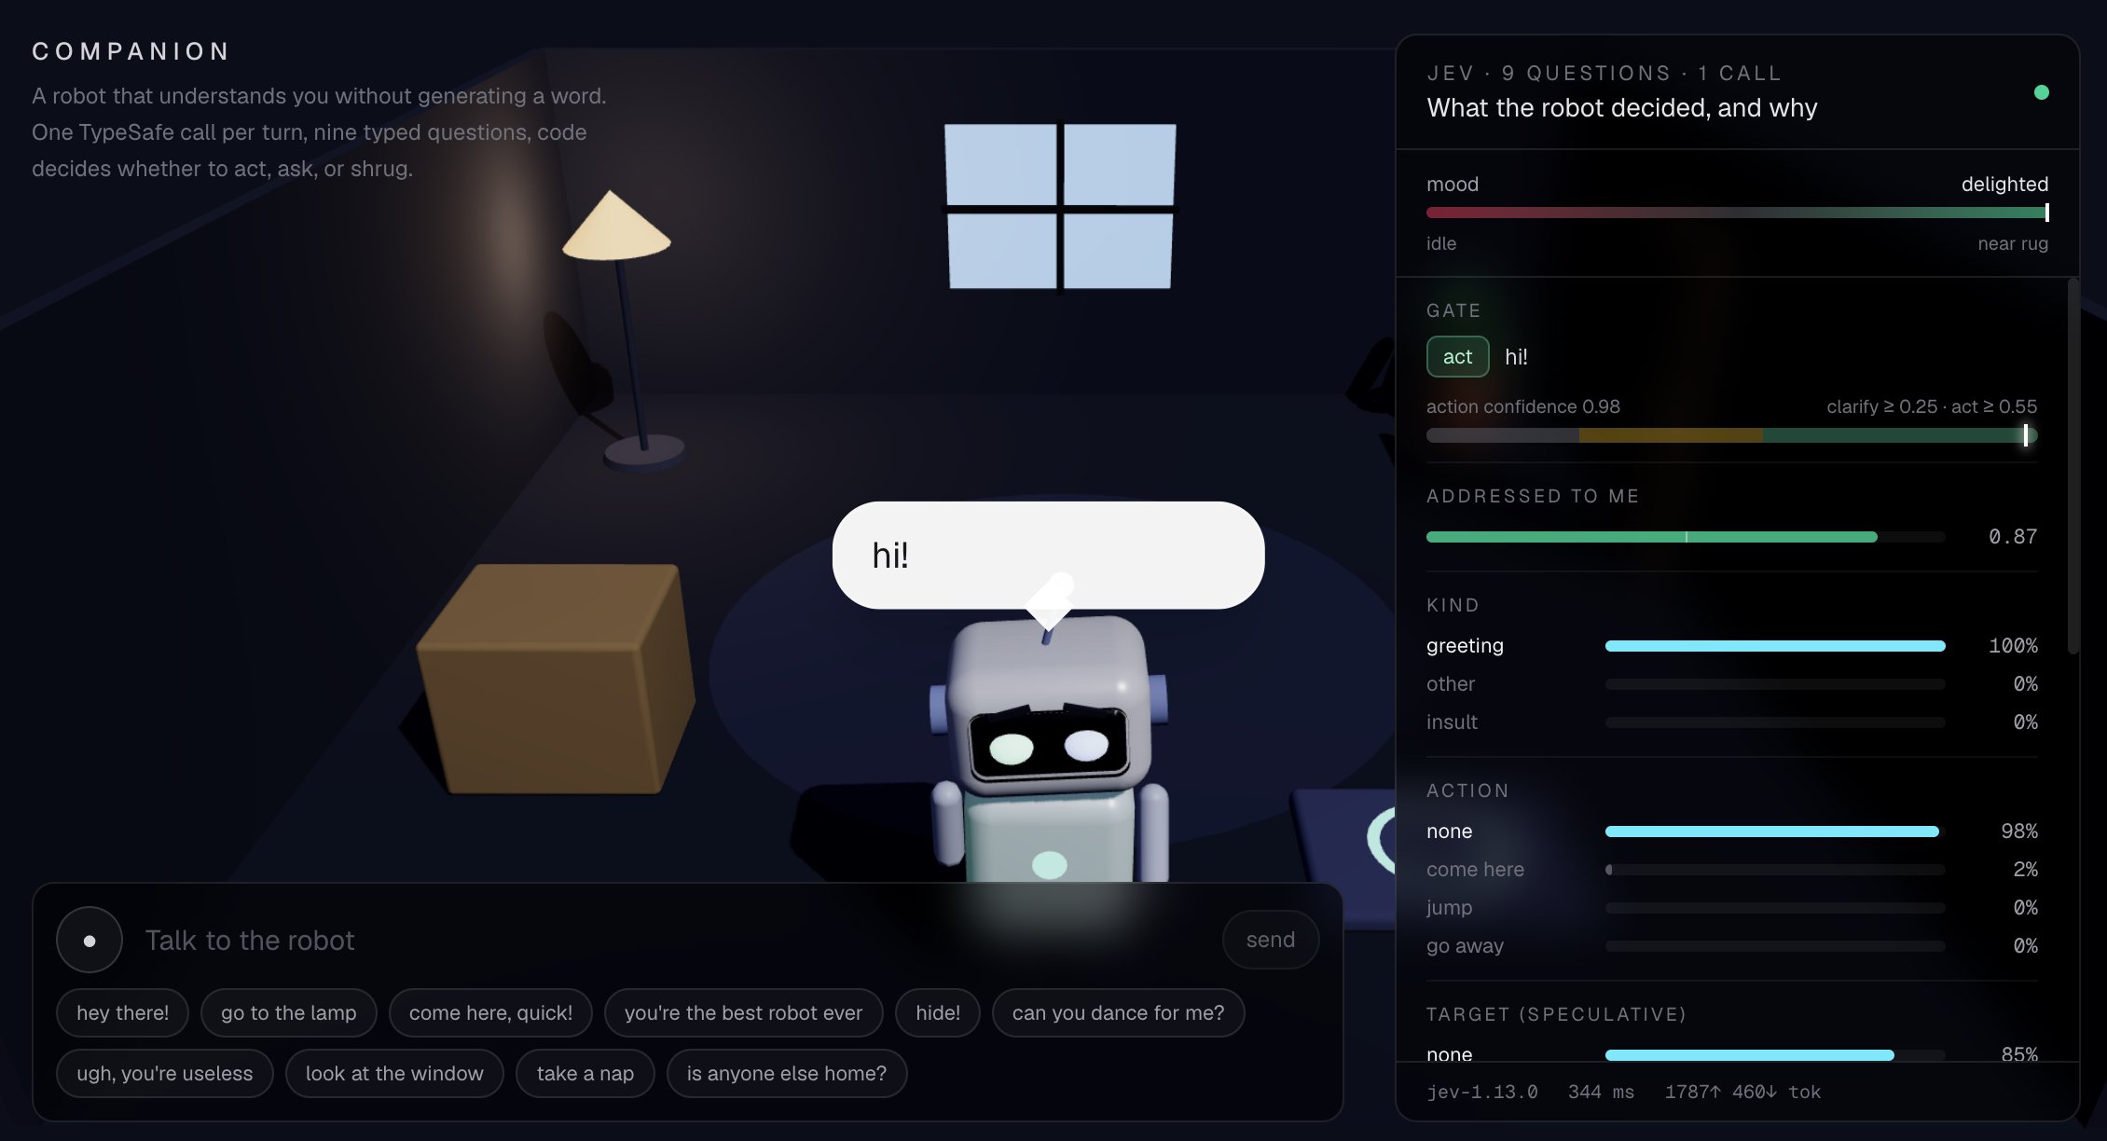Click the 'jev-1.13.0' version text
This screenshot has width=2107, height=1141.
click(x=1481, y=1092)
